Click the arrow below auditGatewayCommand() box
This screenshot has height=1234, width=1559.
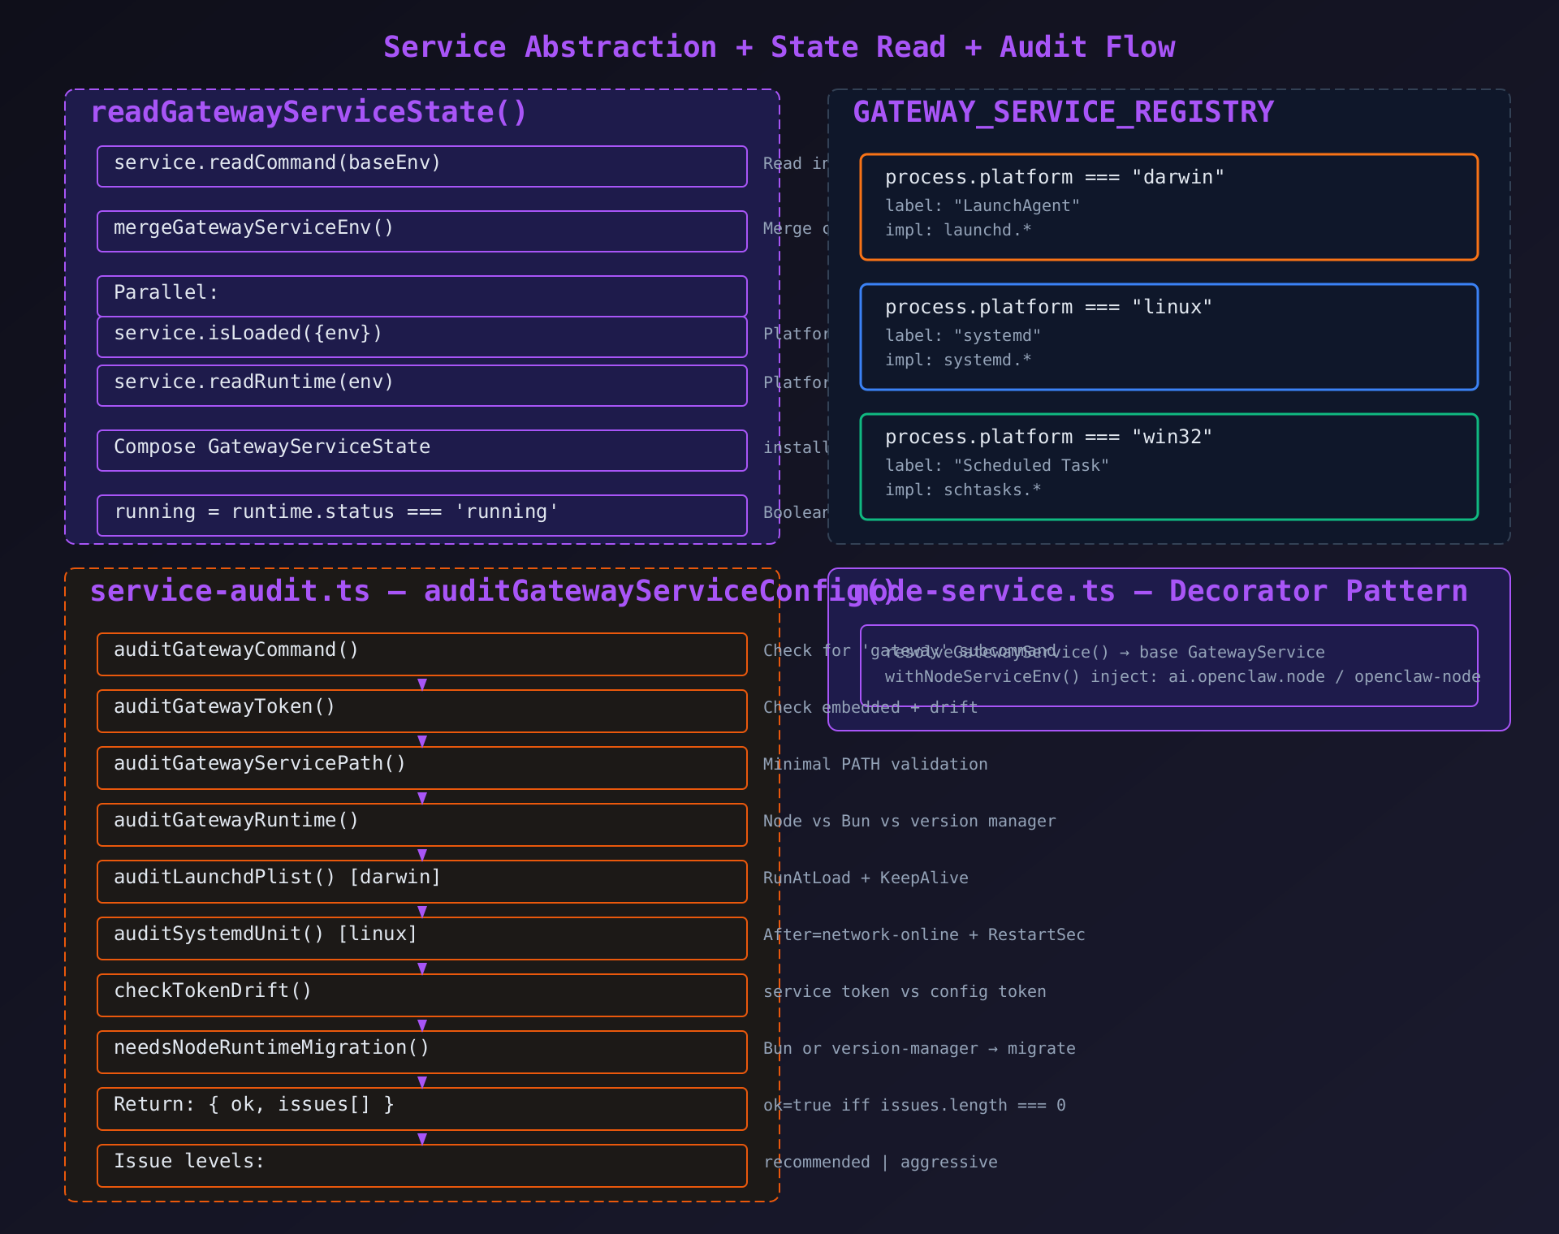pos(421,684)
